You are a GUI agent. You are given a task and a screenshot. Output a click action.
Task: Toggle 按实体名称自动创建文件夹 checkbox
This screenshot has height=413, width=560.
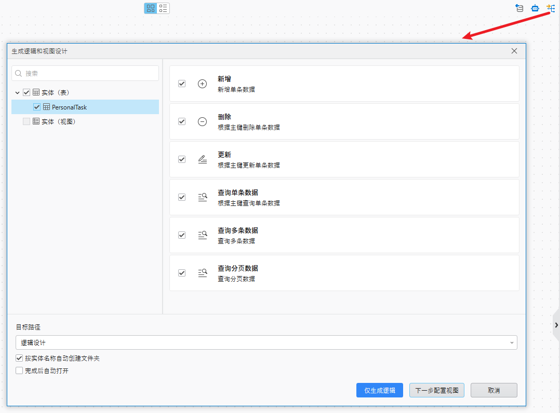pos(20,359)
